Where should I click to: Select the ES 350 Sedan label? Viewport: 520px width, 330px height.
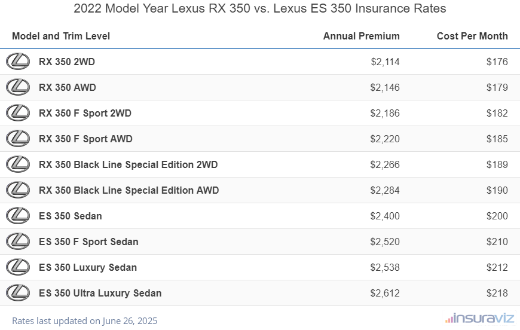pos(71,216)
